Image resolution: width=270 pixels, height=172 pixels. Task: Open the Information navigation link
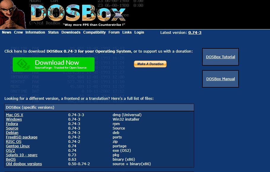35,32
